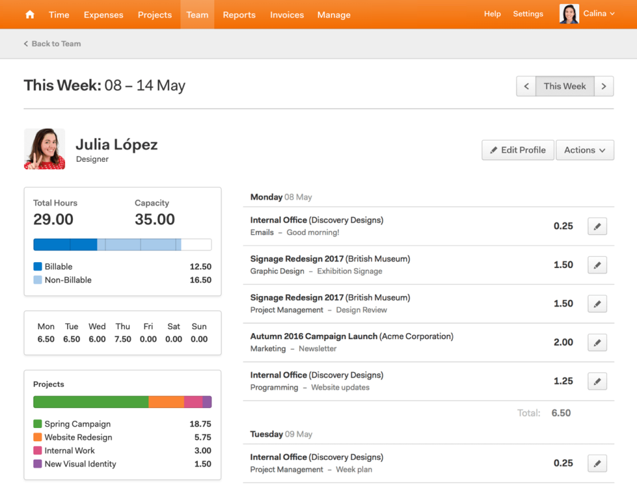The height and width of the screenshot is (497, 637).
Task: Edit the Newsletter entry for Autumn 2016 Campaign
Action: coord(597,342)
